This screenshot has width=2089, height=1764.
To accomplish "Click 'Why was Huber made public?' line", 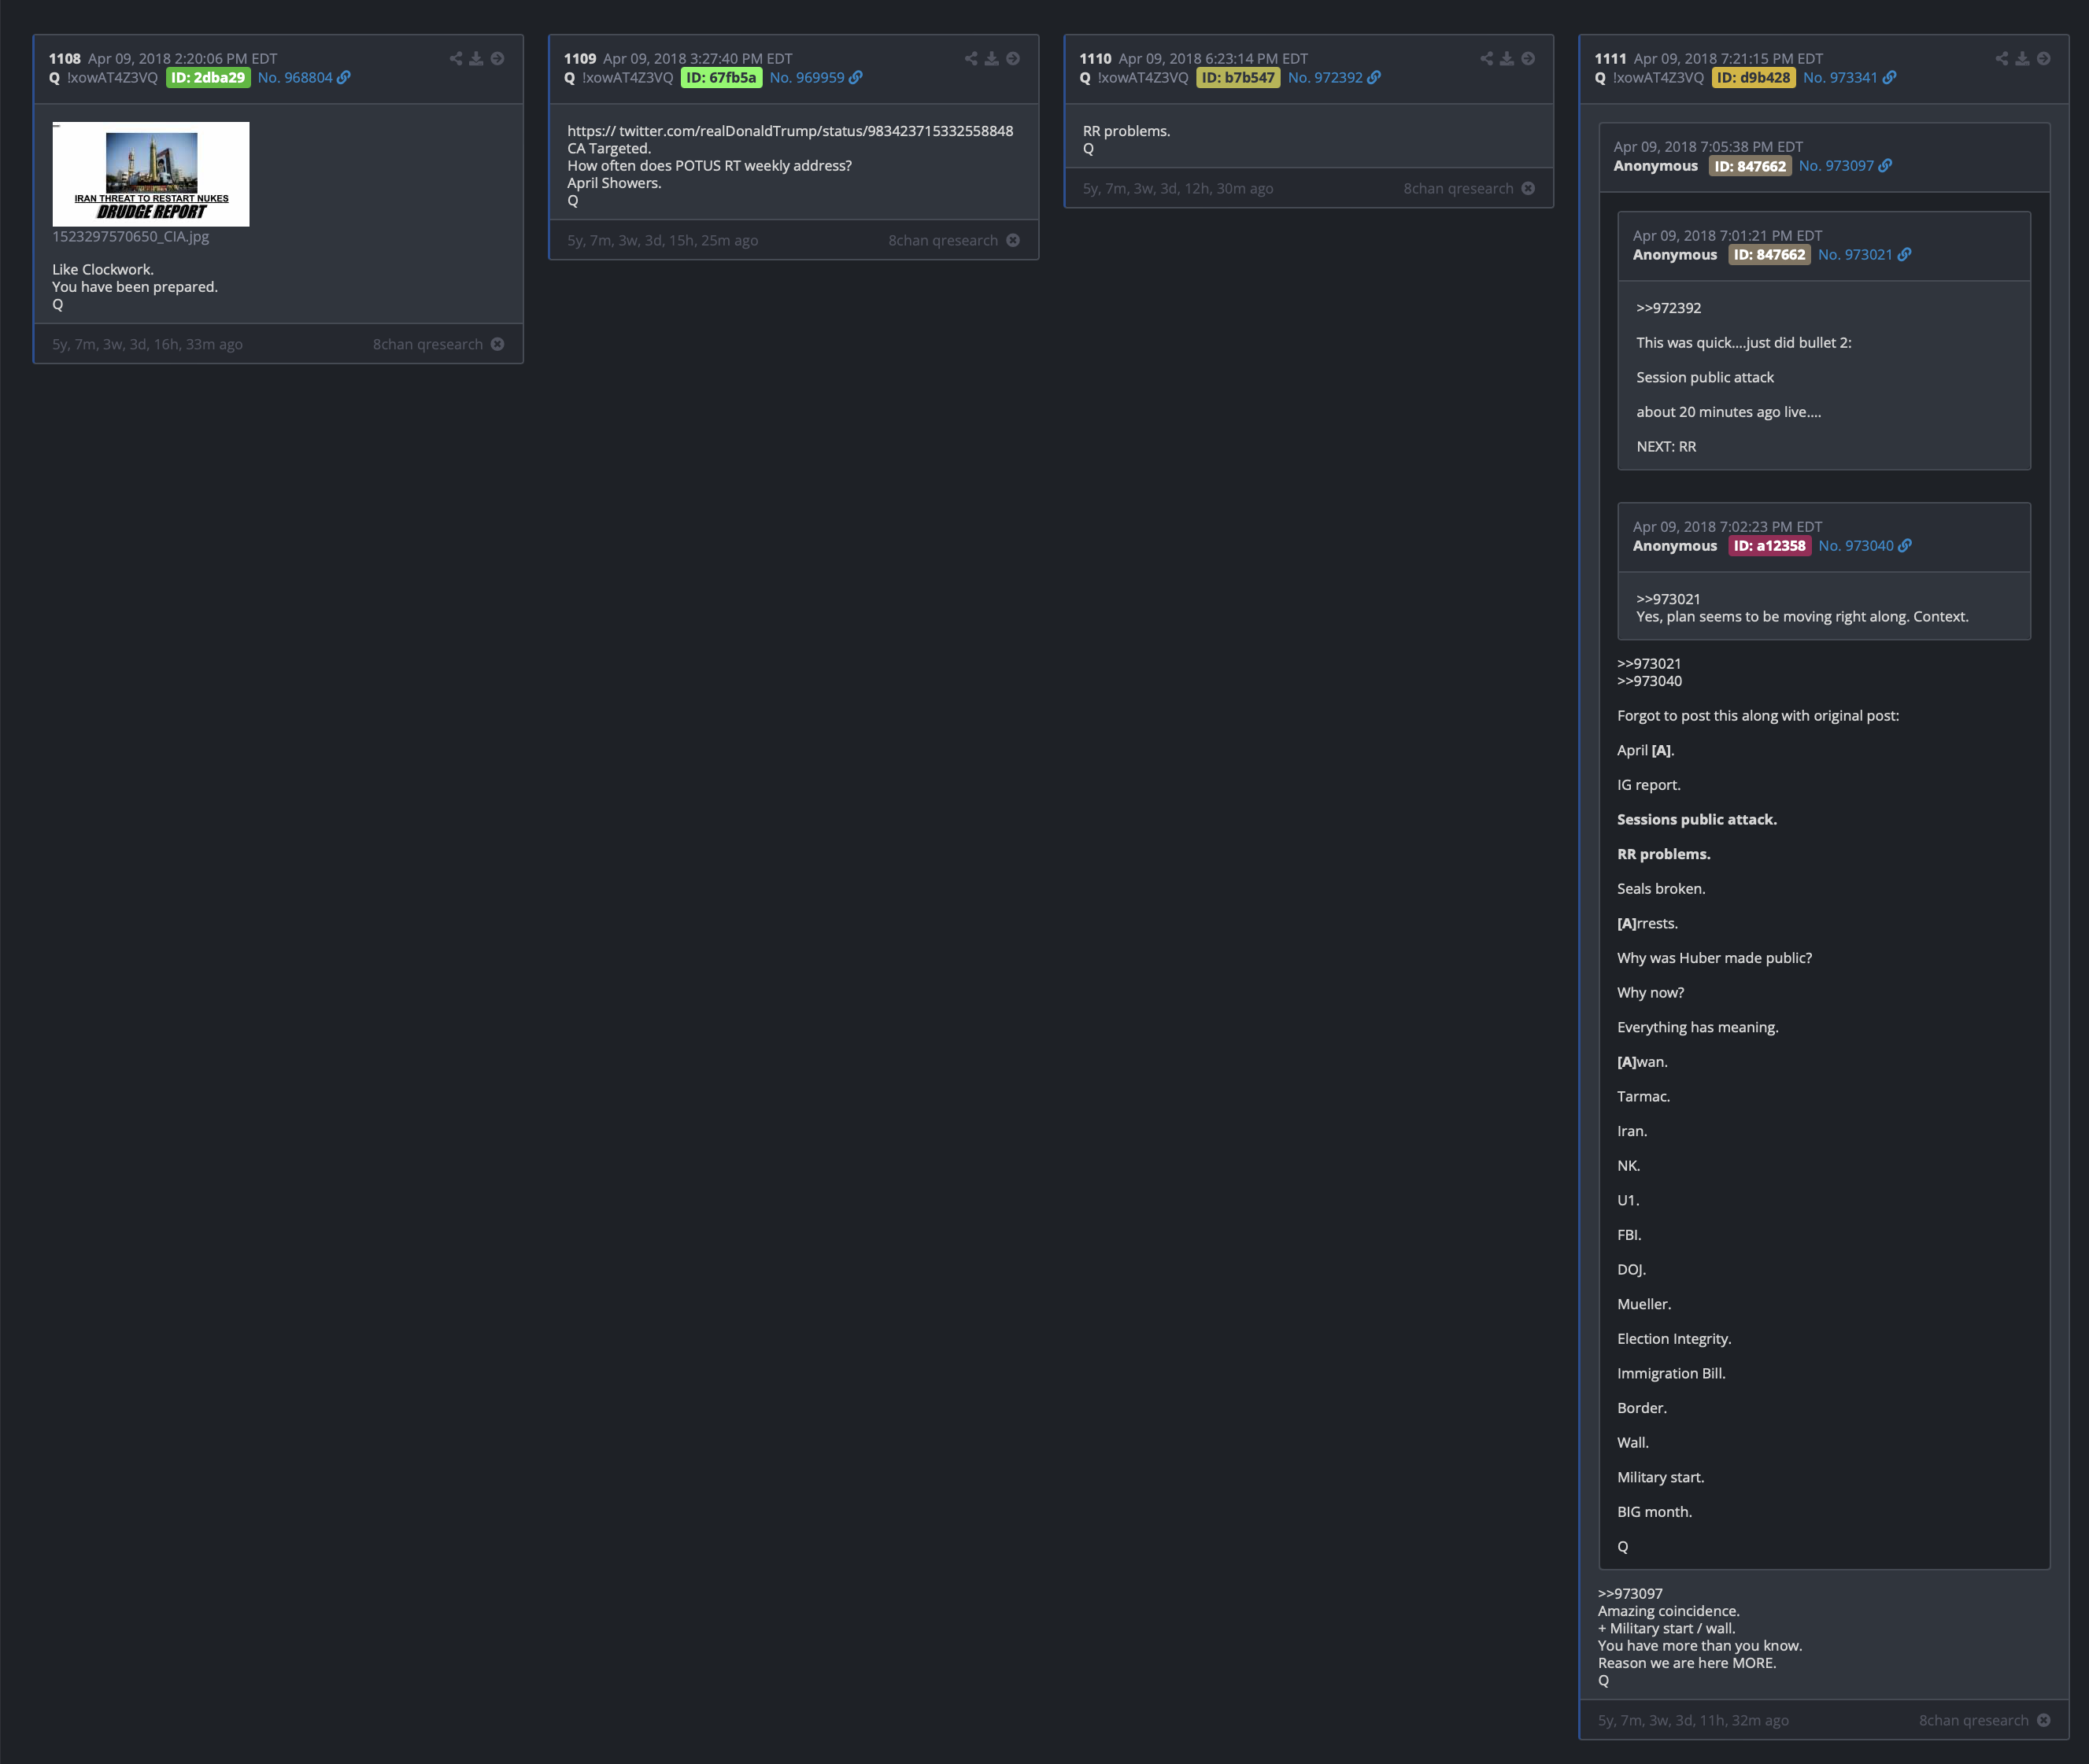I will click(x=1715, y=958).
